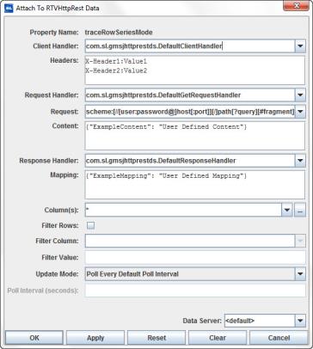
Task: Open the Update Mode dropdown
Action: tap(300, 274)
